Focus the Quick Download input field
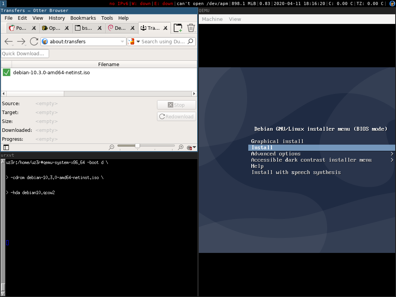396x297 pixels. (x=25, y=53)
